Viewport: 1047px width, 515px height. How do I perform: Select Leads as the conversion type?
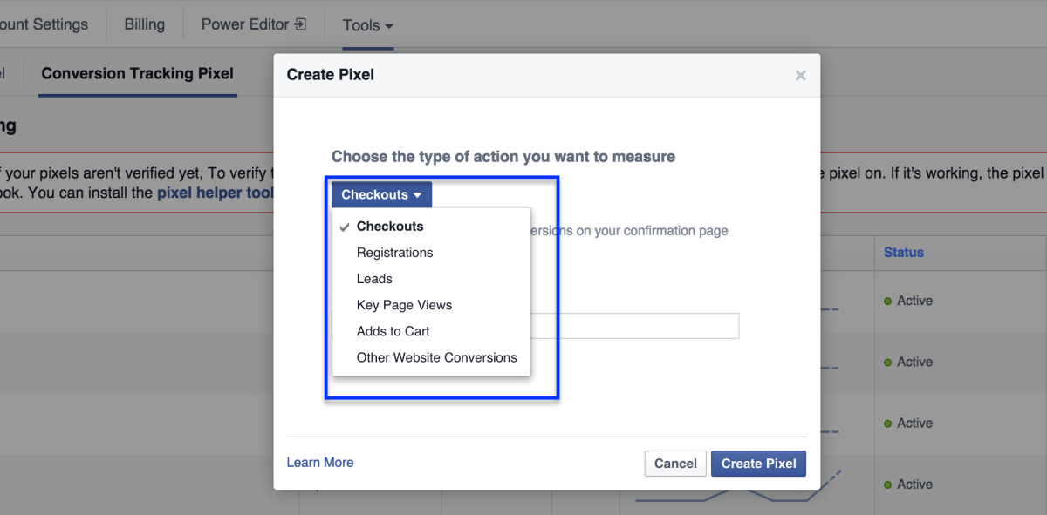[x=374, y=278]
